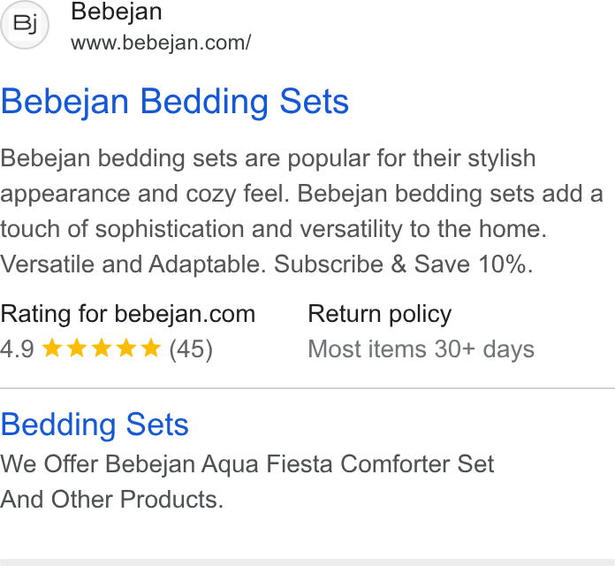Click the Return policy heading

point(380,315)
